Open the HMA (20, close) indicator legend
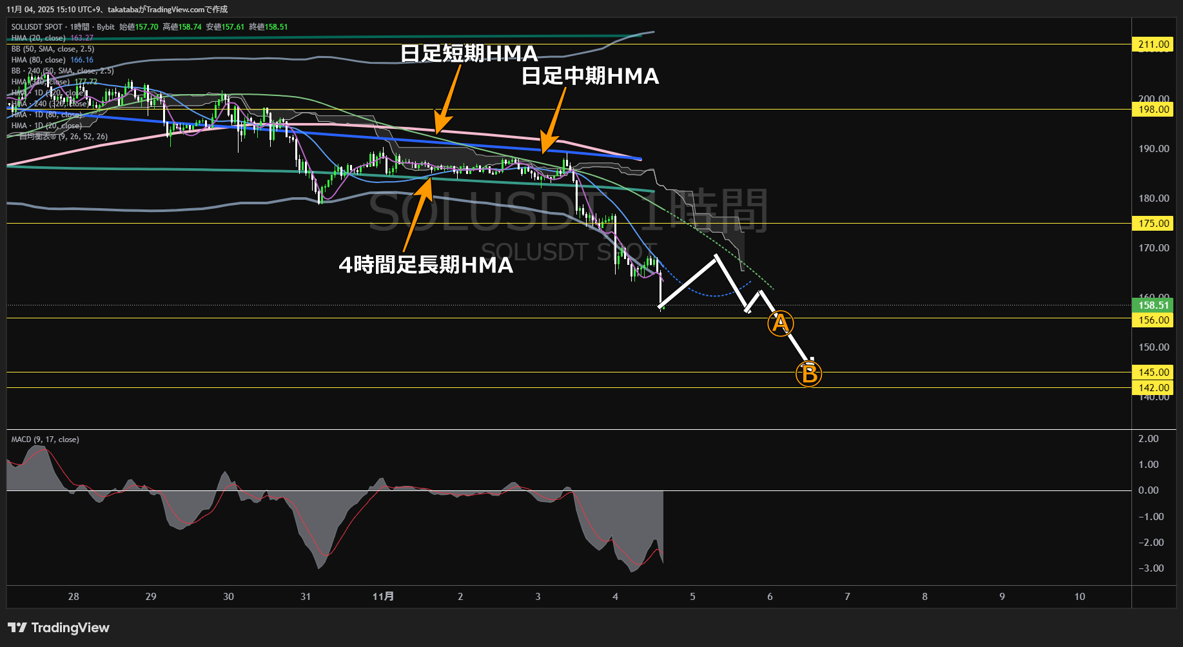 tap(38, 38)
